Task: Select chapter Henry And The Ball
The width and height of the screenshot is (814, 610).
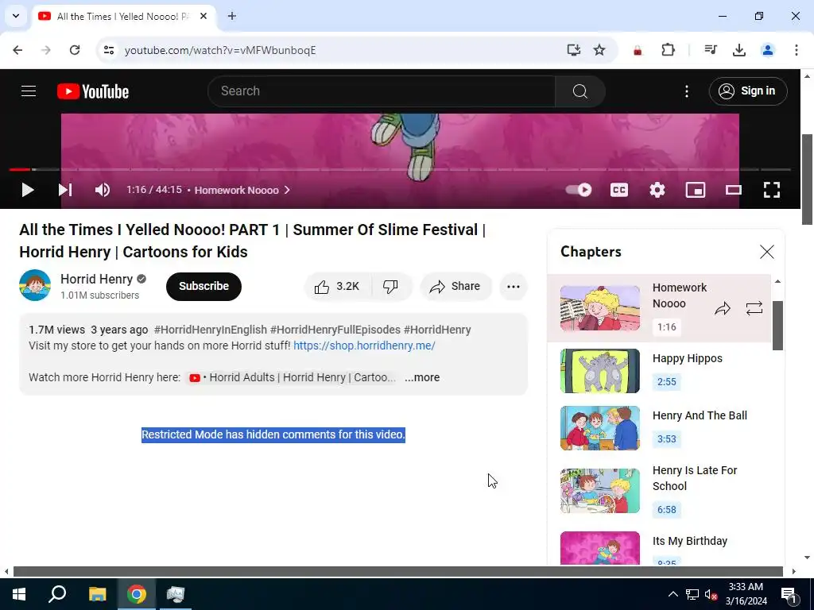Action: pos(659,428)
